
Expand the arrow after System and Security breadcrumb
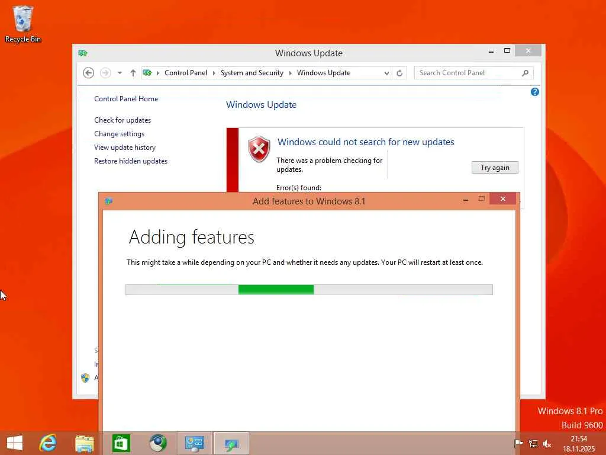click(290, 73)
